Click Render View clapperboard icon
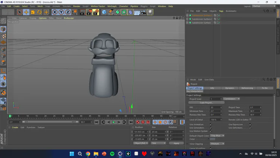Viewport: 280px width, 158px height. click(83, 12)
